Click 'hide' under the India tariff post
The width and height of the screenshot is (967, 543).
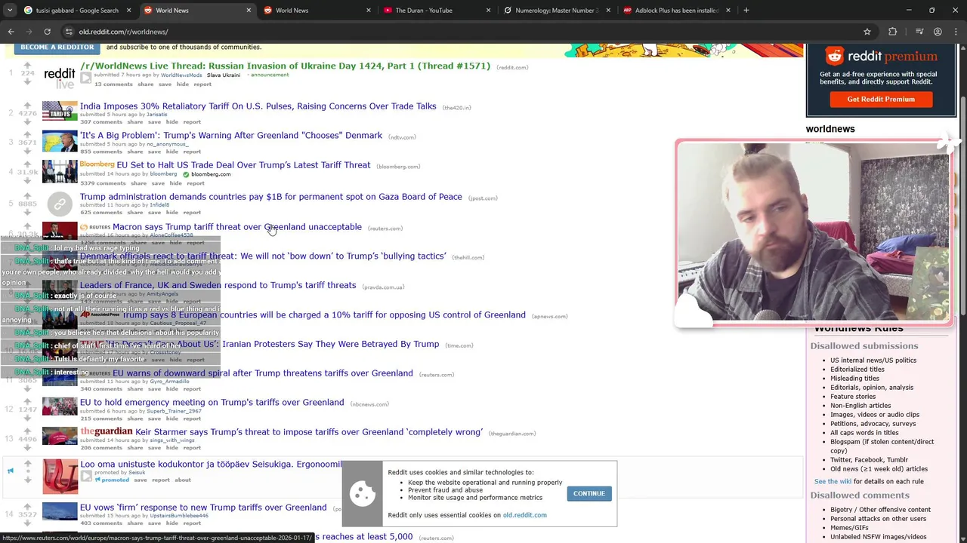coord(172,122)
